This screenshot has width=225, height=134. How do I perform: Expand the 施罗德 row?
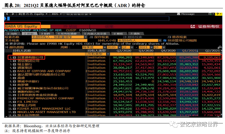click(14, 85)
